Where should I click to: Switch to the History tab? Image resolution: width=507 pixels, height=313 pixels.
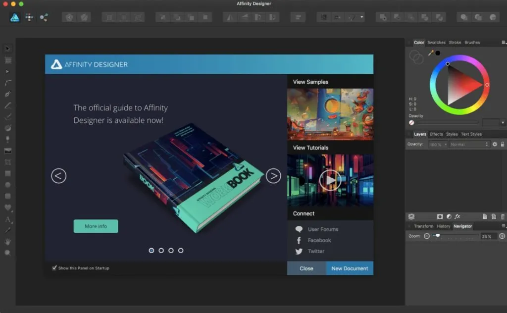443,226
